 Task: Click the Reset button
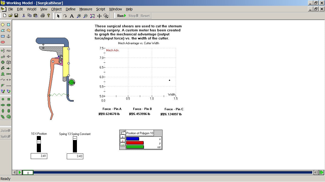(x=145, y=16)
